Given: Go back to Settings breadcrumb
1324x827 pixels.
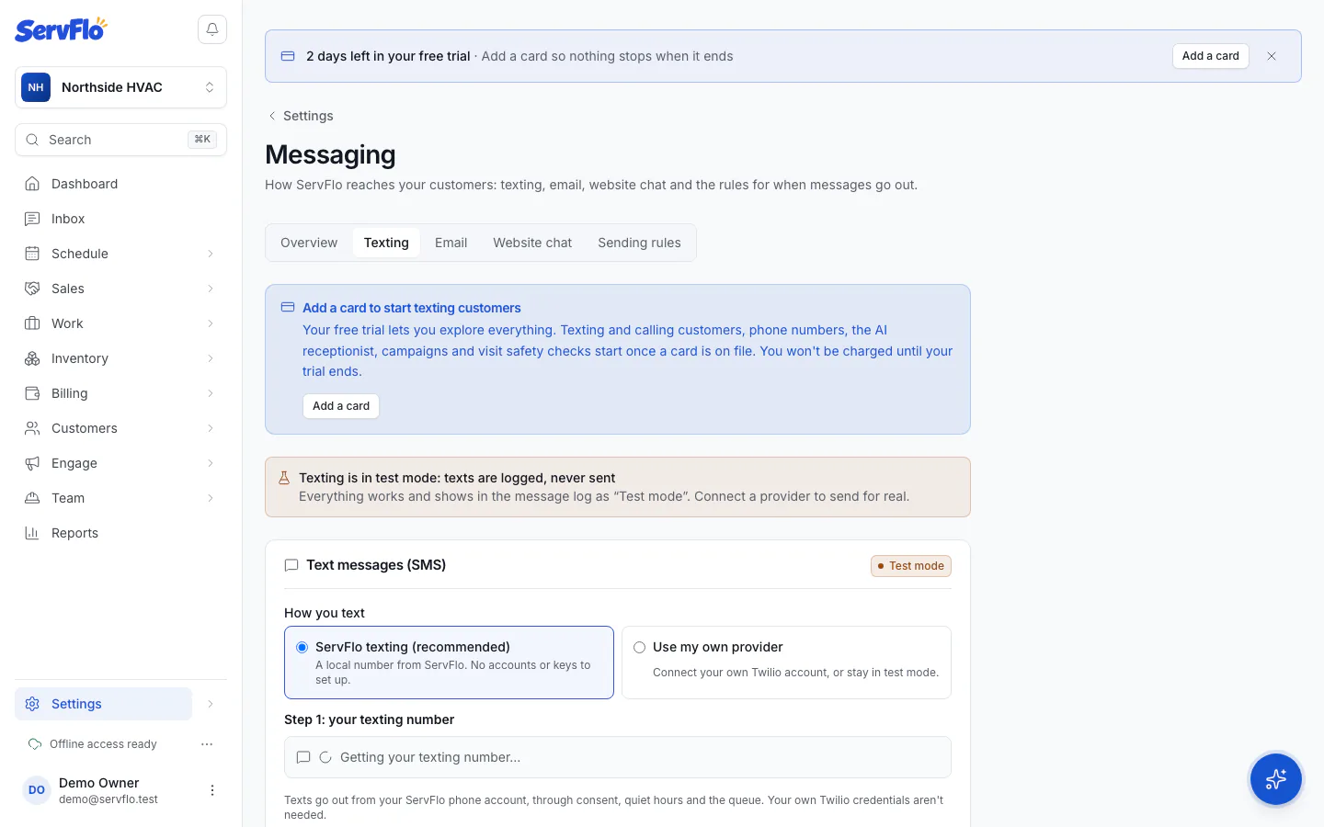Looking at the screenshot, I should click(x=301, y=116).
